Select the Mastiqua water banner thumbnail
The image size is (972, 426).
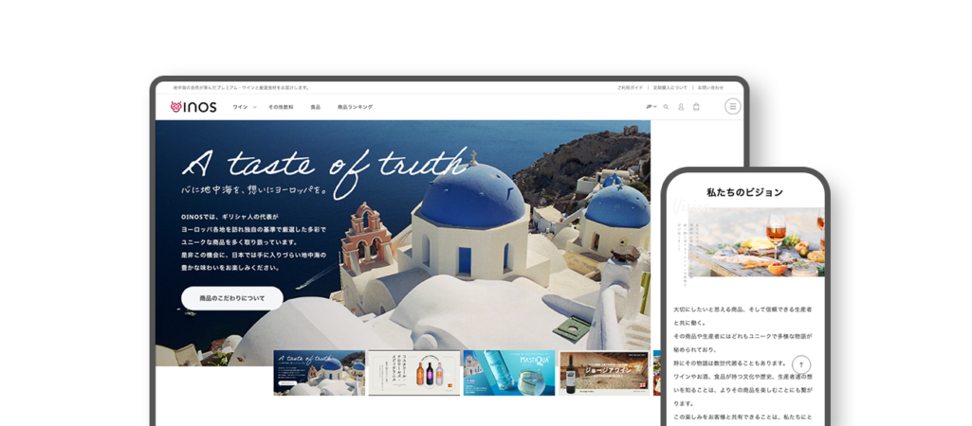(x=509, y=373)
